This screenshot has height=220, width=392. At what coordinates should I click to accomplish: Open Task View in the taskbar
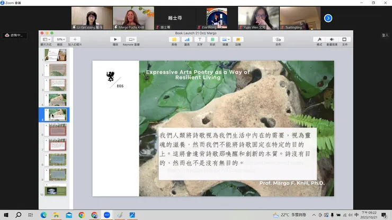tap(31, 215)
